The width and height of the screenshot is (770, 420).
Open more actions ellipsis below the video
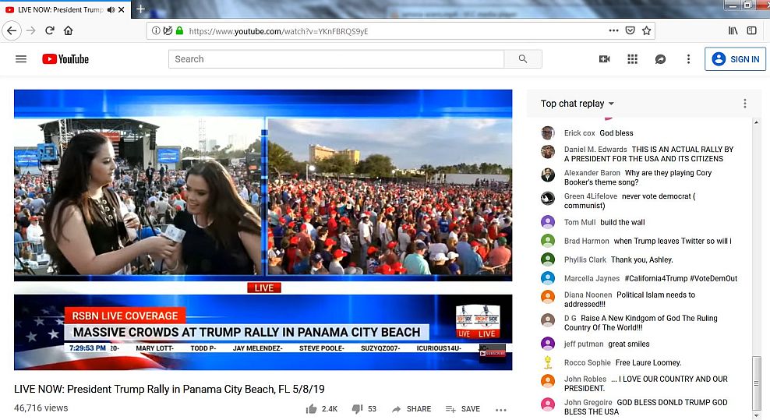pos(500,409)
